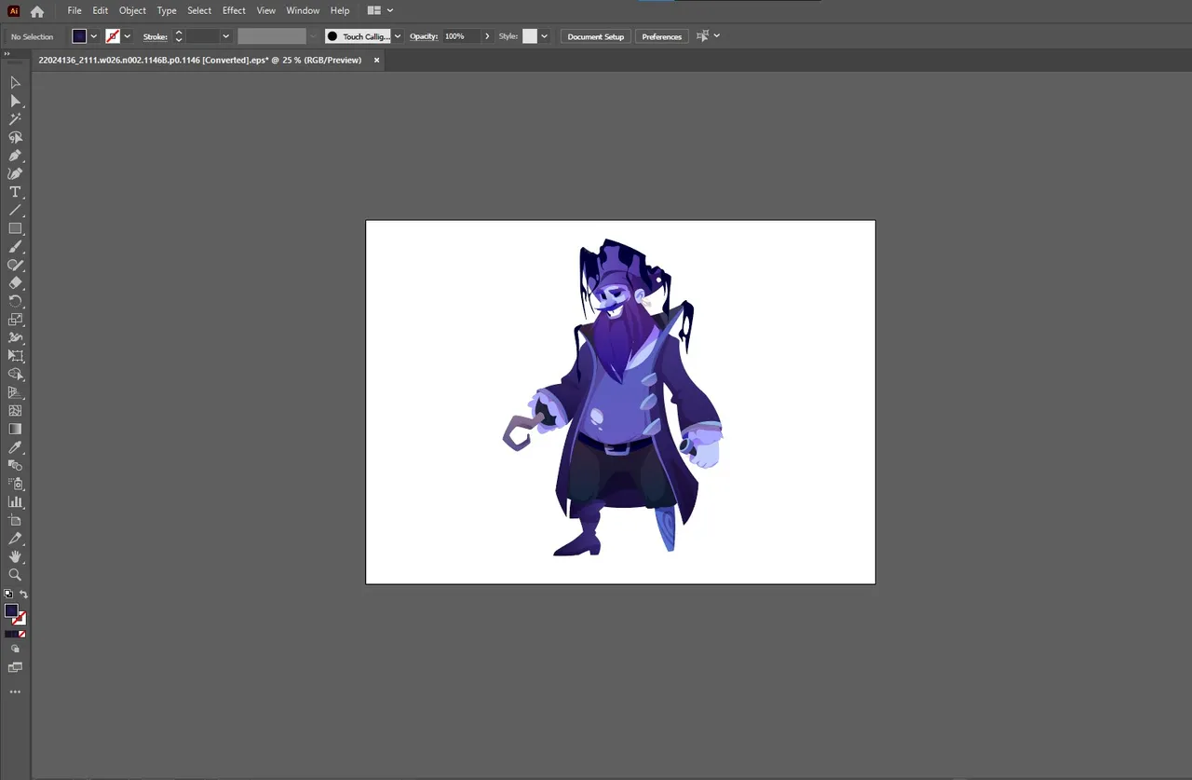Reset to default fill and stroke
The width and height of the screenshot is (1192, 780).
(x=8, y=594)
